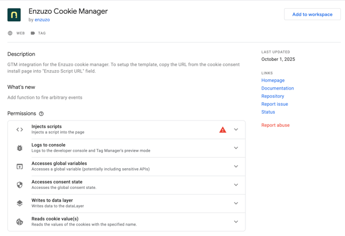
Task: Open the Documentation link
Action: (277, 88)
